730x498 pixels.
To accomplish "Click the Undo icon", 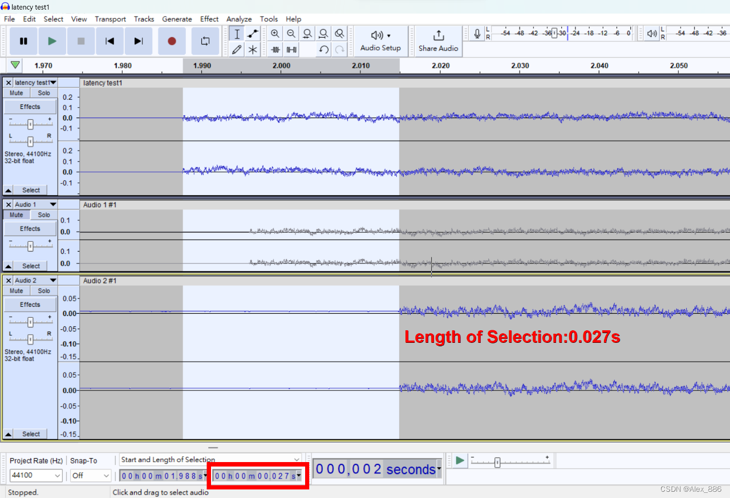I will [x=324, y=50].
